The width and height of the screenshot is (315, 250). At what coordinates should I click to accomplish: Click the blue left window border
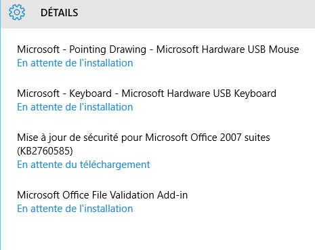point(1,136)
